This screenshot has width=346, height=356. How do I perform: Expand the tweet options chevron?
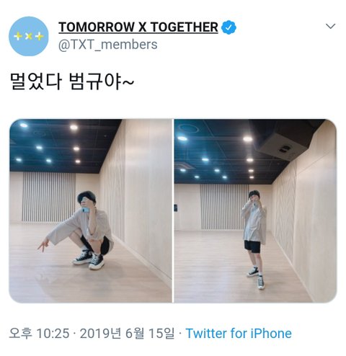(331, 26)
